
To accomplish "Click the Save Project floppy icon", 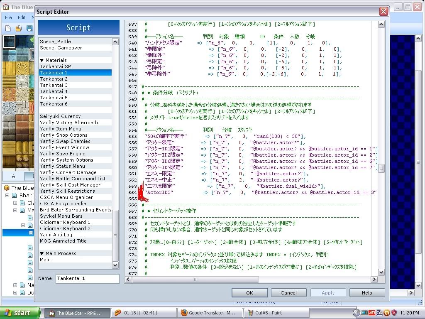I will (29, 28).
